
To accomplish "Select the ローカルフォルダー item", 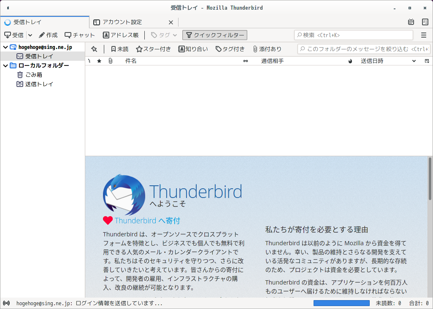I will click(43, 65).
